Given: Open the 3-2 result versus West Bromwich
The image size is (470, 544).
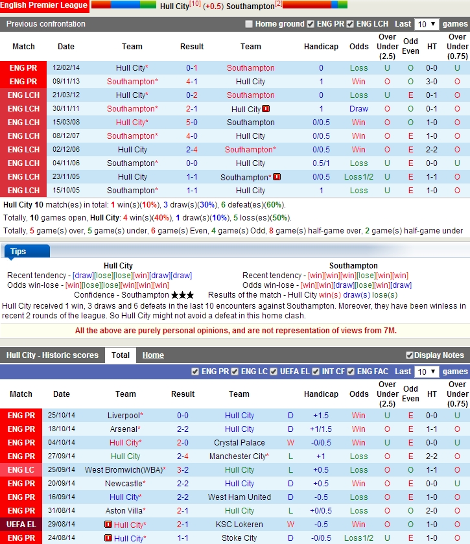Looking at the screenshot, I should click(183, 469).
